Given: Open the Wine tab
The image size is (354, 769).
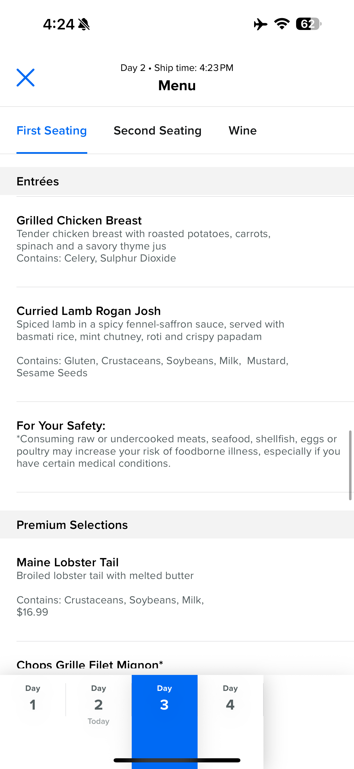Looking at the screenshot, I should click(x=243, y=131).
